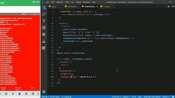The image size is (175, 98).
Task: Open the View menu
Action: (x=67, y=2)
